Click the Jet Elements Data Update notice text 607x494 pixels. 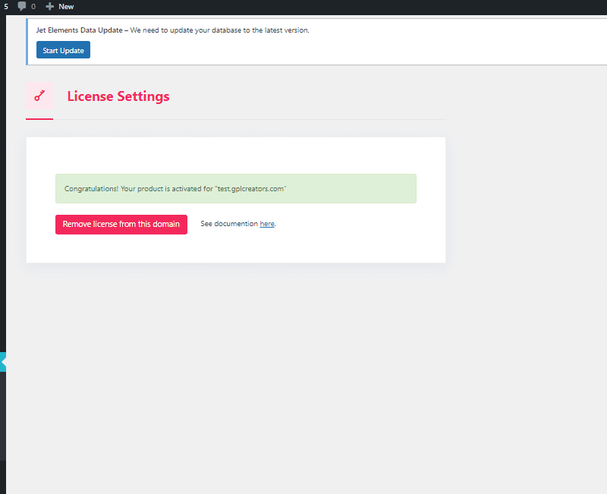click(173, 30)
